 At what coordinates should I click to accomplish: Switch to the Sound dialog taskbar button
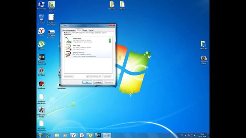click(107, 135)
